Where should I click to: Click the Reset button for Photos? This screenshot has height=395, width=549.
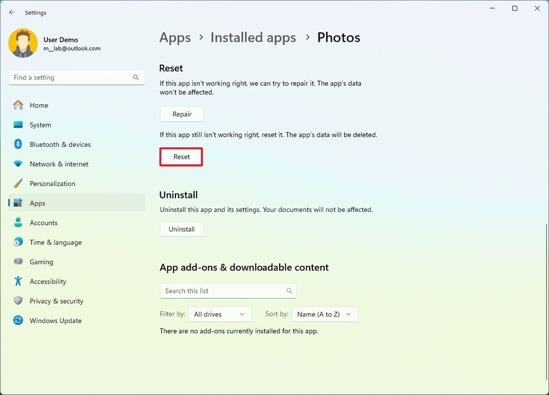[x=181, y=156]
